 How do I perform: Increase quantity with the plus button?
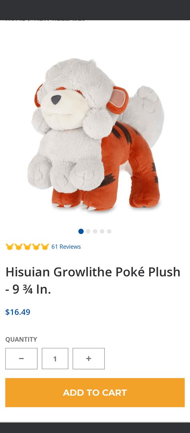click(x=89, y=358)
